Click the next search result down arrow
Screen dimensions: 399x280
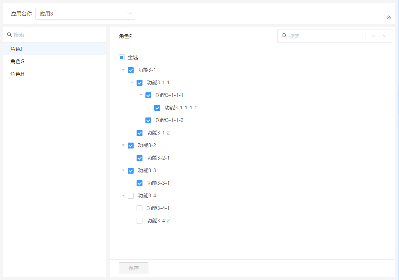click(385, 36)
